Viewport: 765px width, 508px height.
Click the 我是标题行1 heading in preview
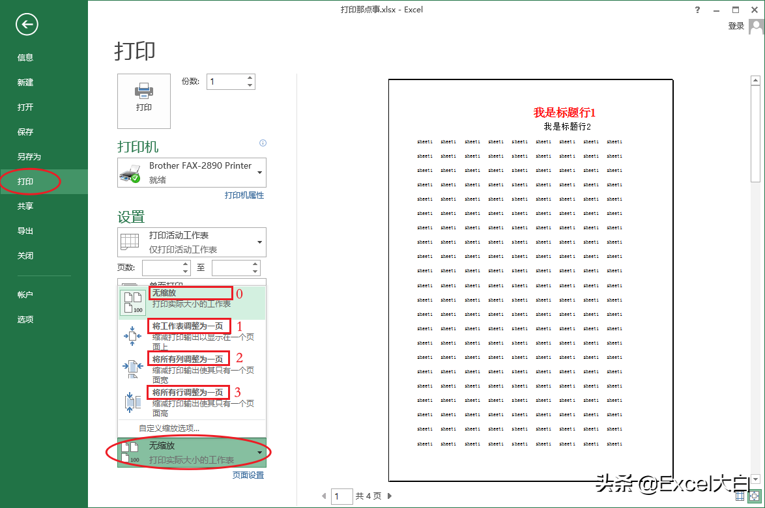pyautogui.click(x=564, y=113)
